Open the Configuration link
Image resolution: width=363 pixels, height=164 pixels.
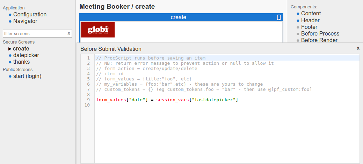click(x=30, y=14)
